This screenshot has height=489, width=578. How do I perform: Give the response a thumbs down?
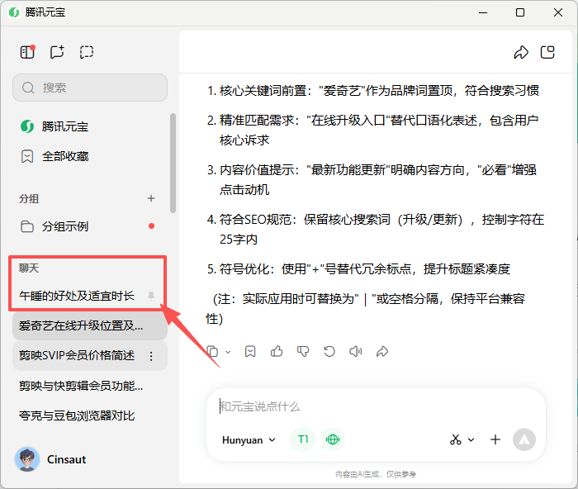303,351
